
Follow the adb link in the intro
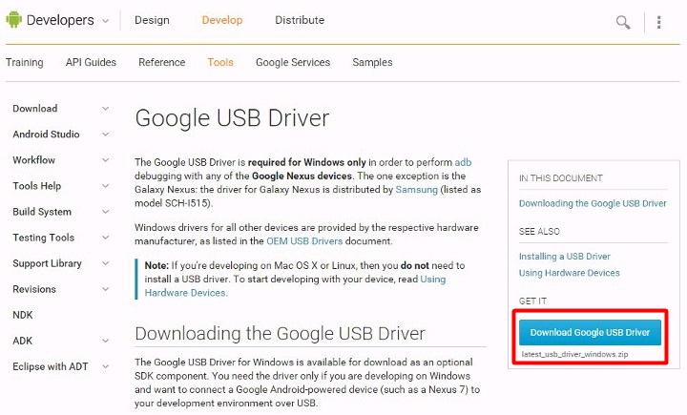click(463, 162)
